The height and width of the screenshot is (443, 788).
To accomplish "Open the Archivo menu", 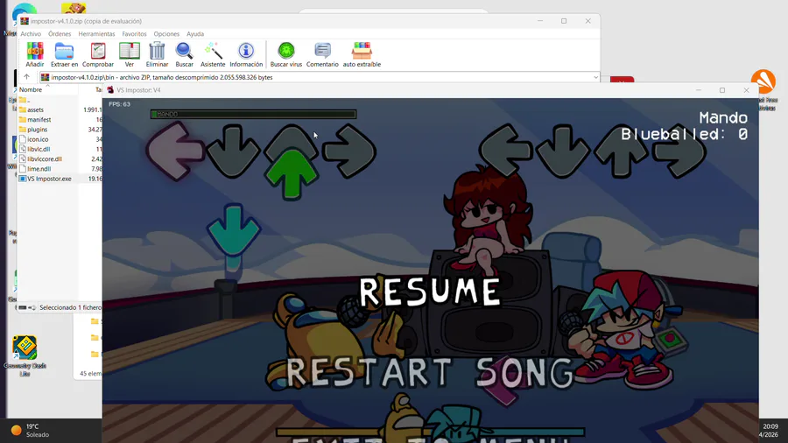I will (31, 33).
